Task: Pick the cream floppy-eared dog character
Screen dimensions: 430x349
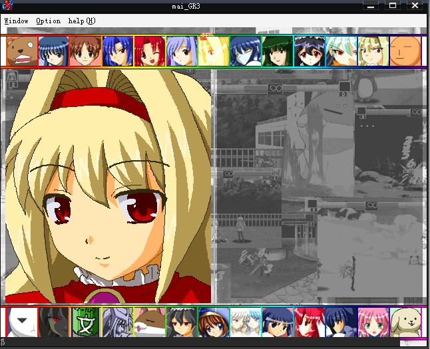Action: (405, 322)
